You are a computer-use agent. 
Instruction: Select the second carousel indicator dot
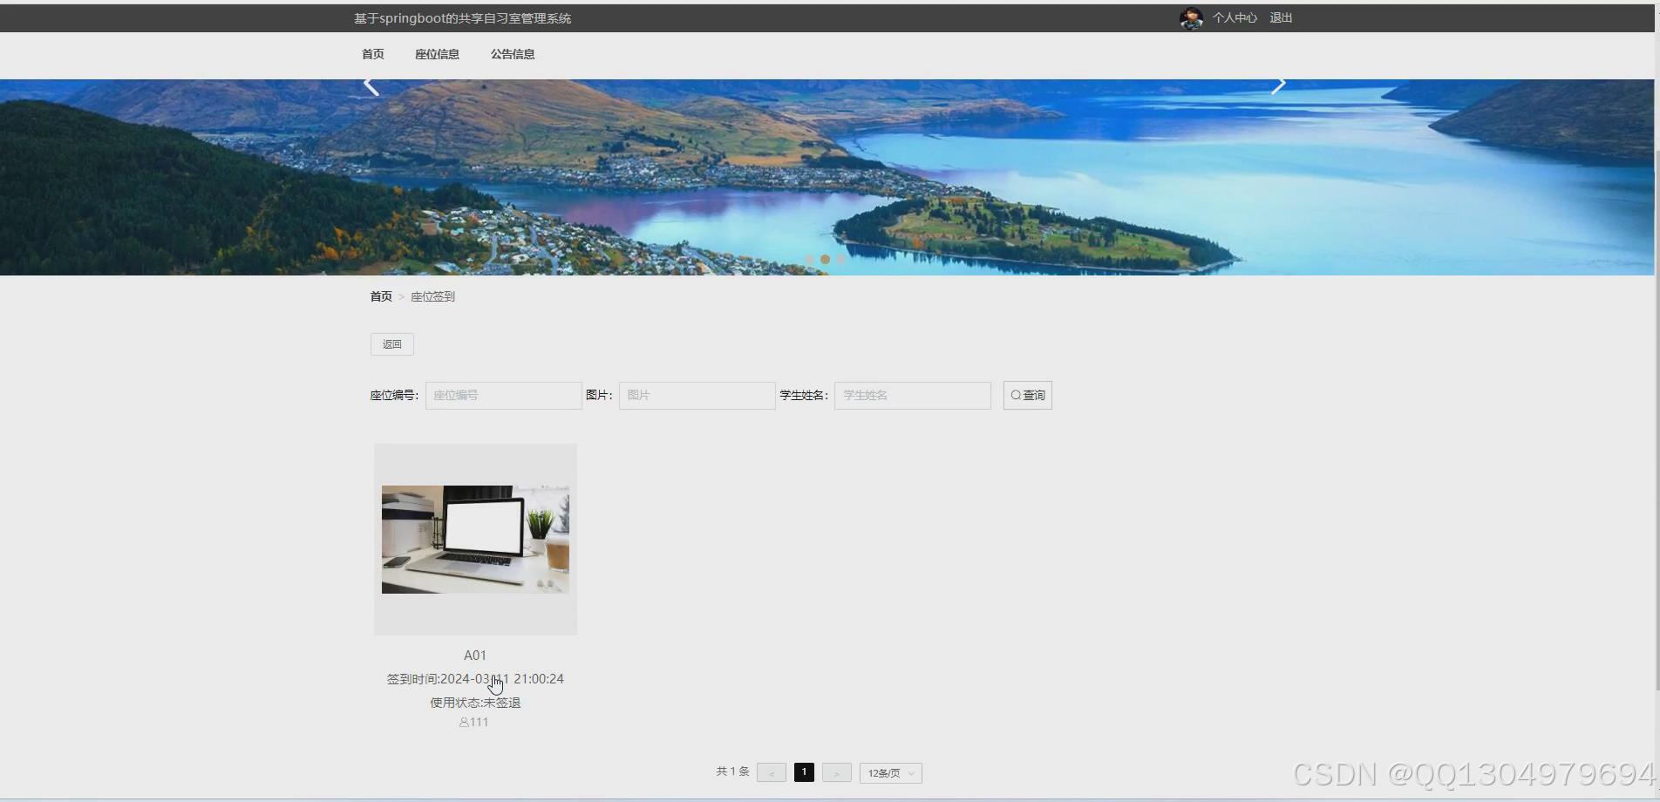click(x=826, y=259)
